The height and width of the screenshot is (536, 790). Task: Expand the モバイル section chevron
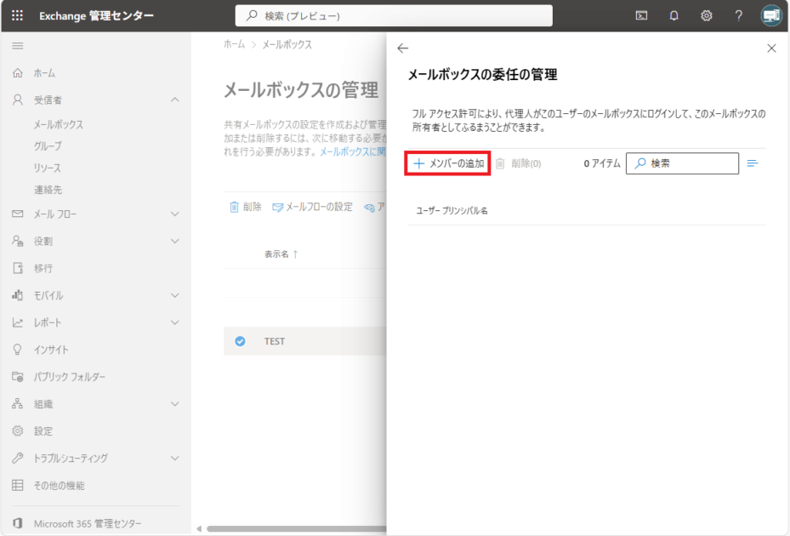175,295
